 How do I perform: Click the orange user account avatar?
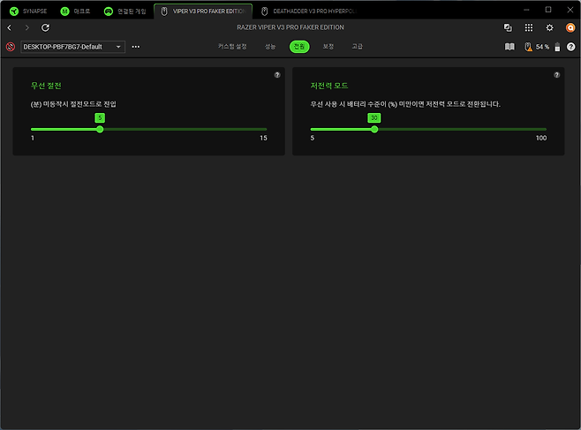[570, 28]
